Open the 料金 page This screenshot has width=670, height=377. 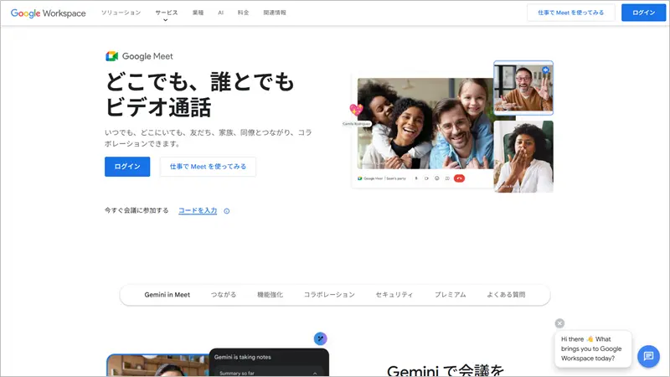tap(243, 13)
